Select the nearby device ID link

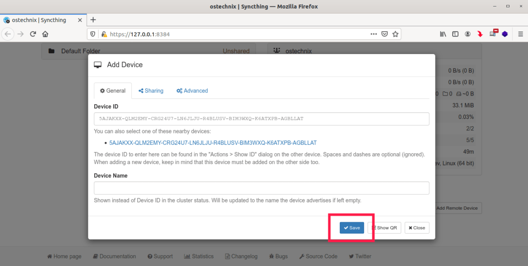(x=212, y=142)
